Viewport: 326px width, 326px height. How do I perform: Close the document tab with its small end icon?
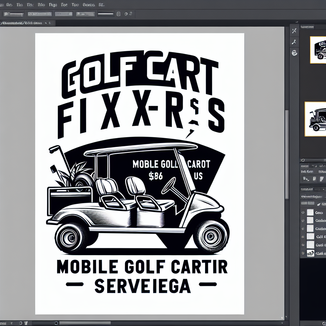pos(50,23)
